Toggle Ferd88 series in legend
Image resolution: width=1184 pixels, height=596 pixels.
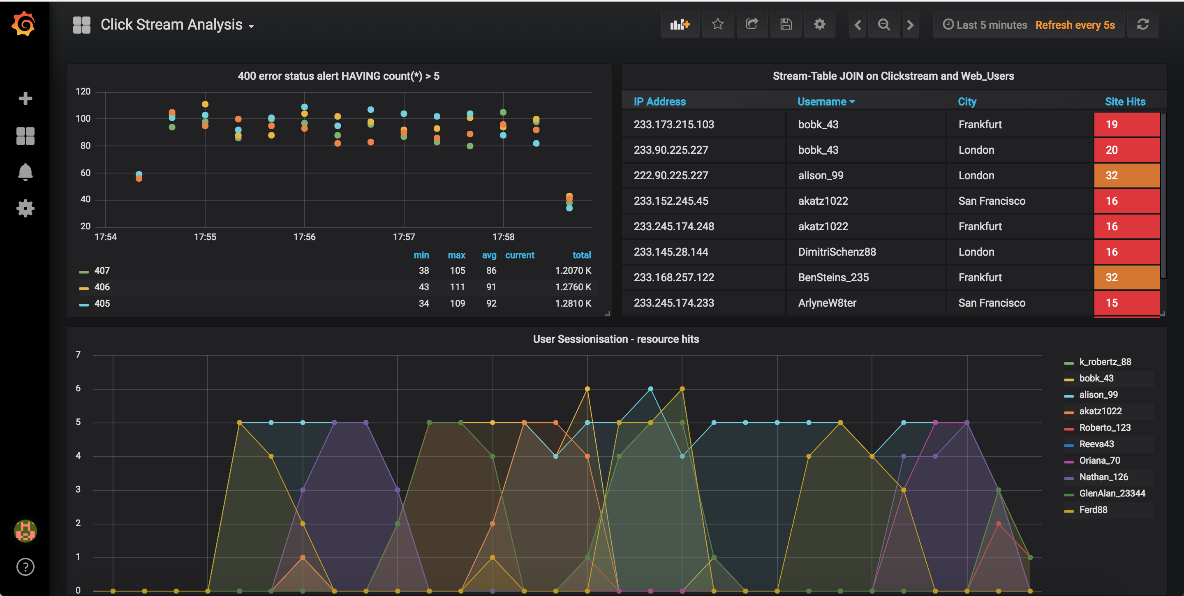click(1093, 510)
